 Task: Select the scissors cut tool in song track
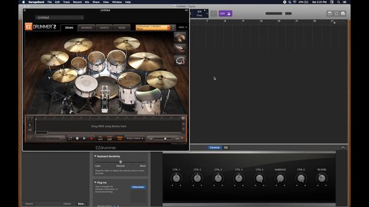point(30,130)
